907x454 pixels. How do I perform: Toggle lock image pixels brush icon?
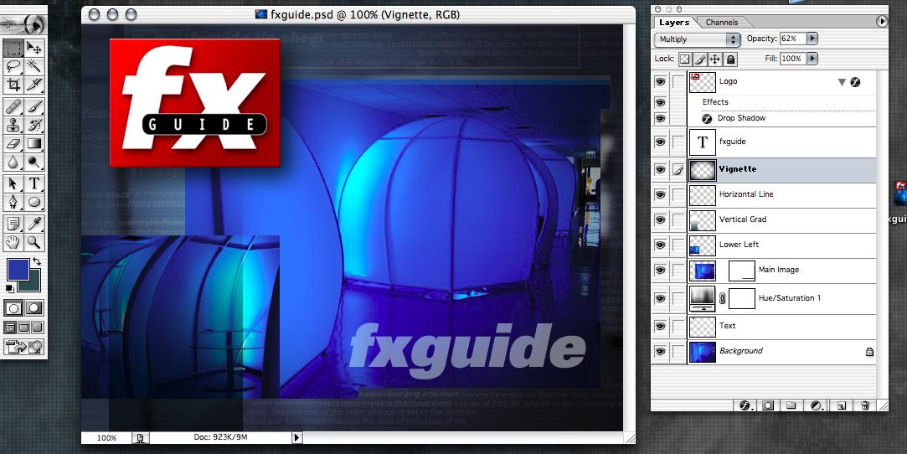pos(700,59)
